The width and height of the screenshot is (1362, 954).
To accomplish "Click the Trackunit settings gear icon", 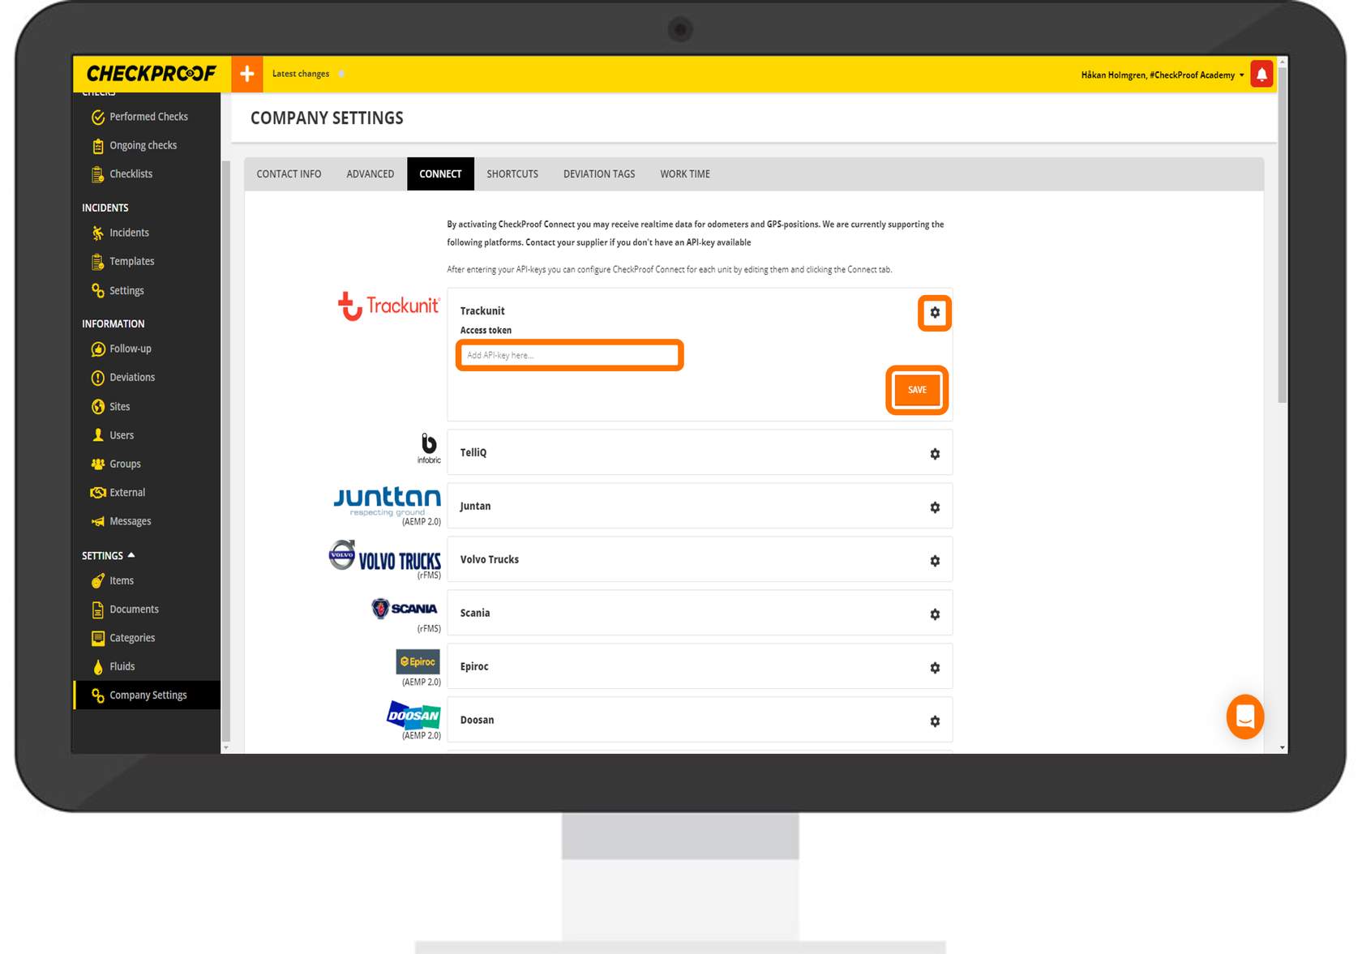I will [935, 313].
